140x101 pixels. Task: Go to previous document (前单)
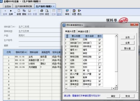point(5,12)
